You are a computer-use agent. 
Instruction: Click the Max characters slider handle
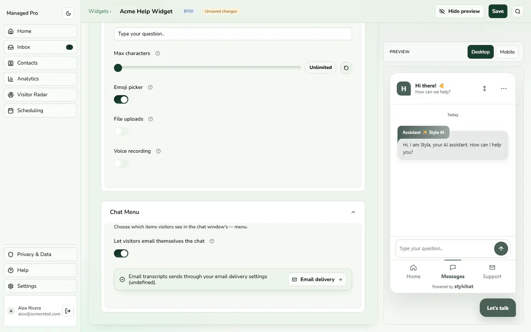(x=118, y=68)
